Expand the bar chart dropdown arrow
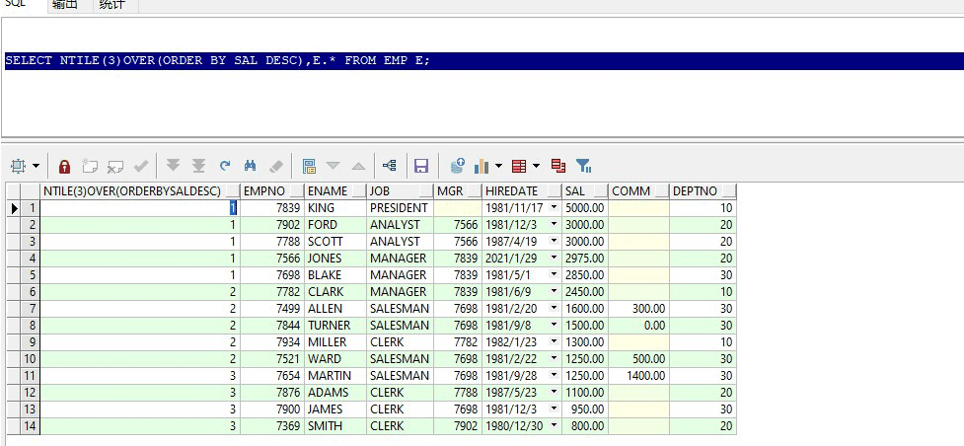Viewport: 964px width, 446px height. pyautogui.click(x=498, y=167)
